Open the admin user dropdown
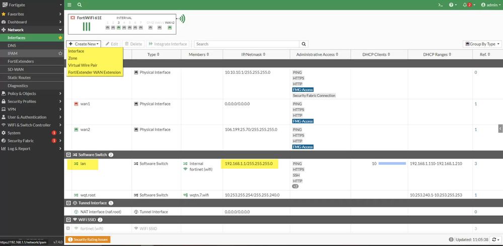The width and height of the screenshot is (503, 246). (491, 5)
